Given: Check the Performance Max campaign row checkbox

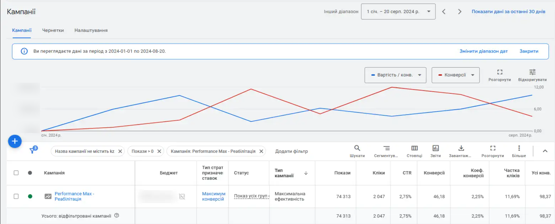Looking at the screenshot, I should pos(16,196).
